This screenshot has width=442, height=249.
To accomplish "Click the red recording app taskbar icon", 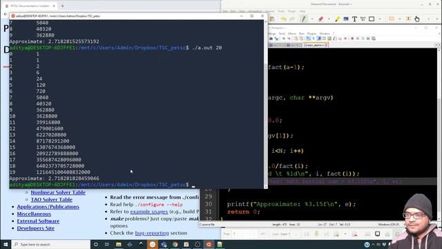I will click(x=209, y=244).
